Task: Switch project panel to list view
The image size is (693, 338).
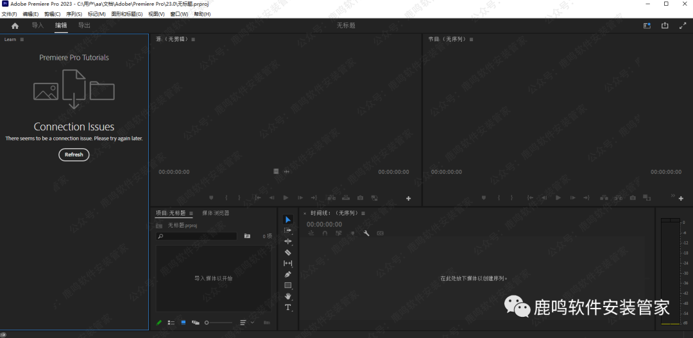Action: click(x=171, y=323)
